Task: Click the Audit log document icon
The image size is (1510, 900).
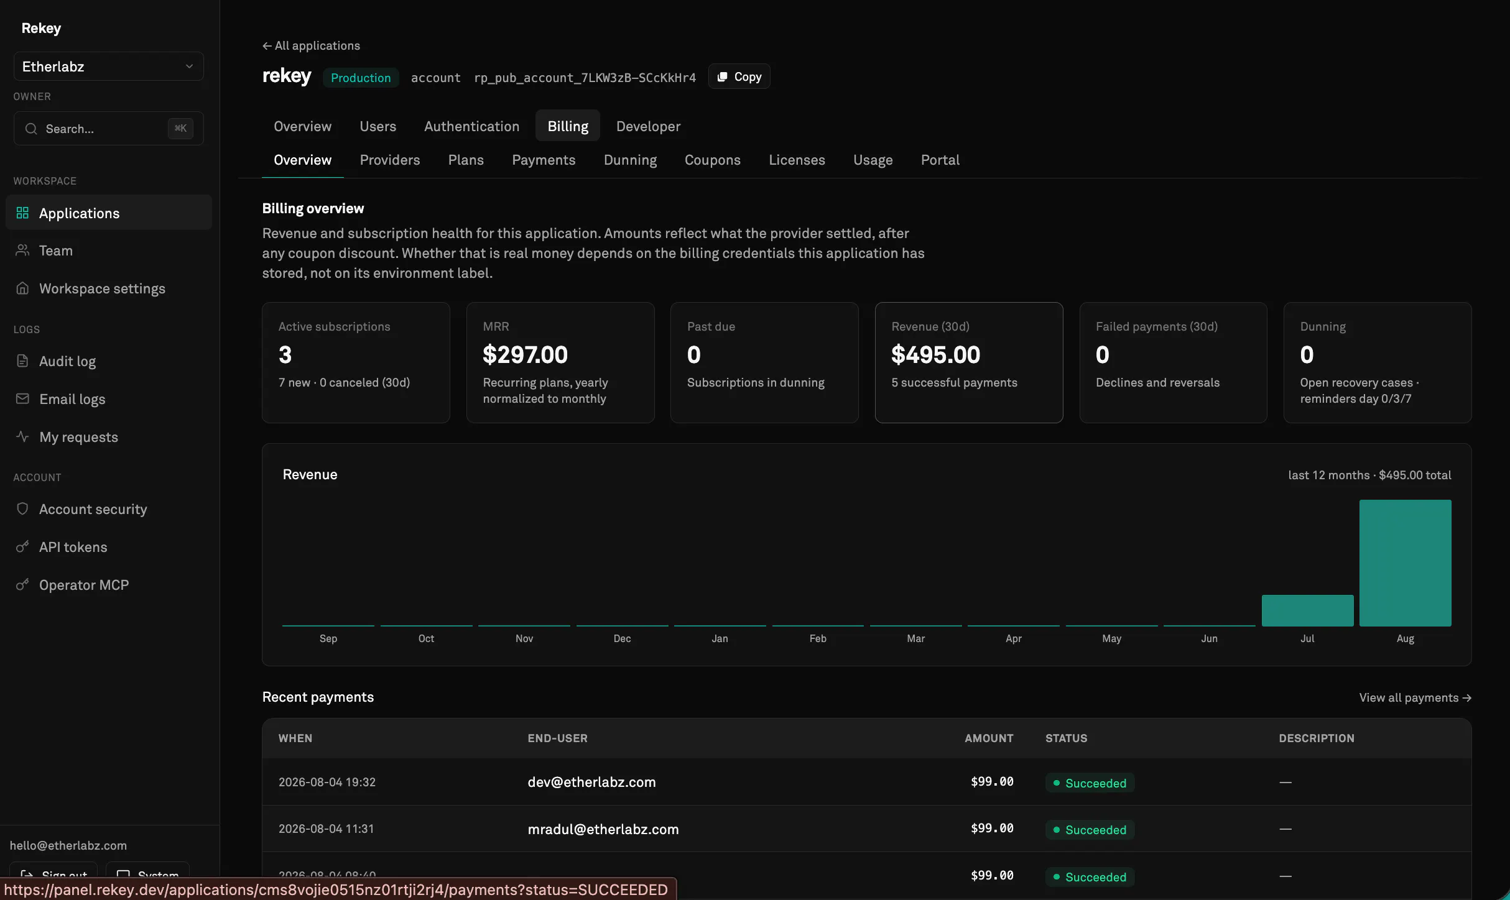Action: pyautogui.click(x=22, y=360)
